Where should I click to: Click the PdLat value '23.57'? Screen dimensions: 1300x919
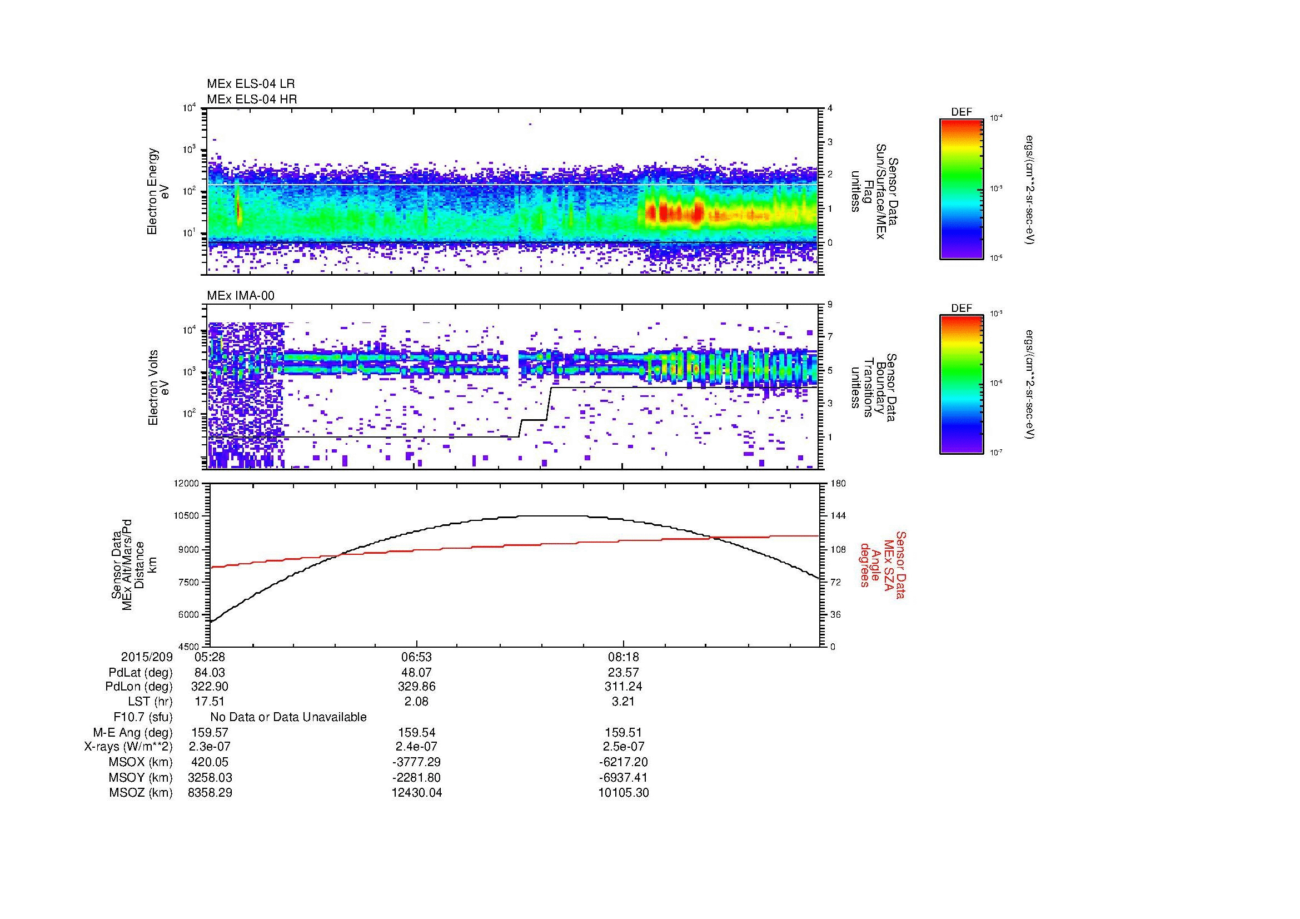click(624, 673)
